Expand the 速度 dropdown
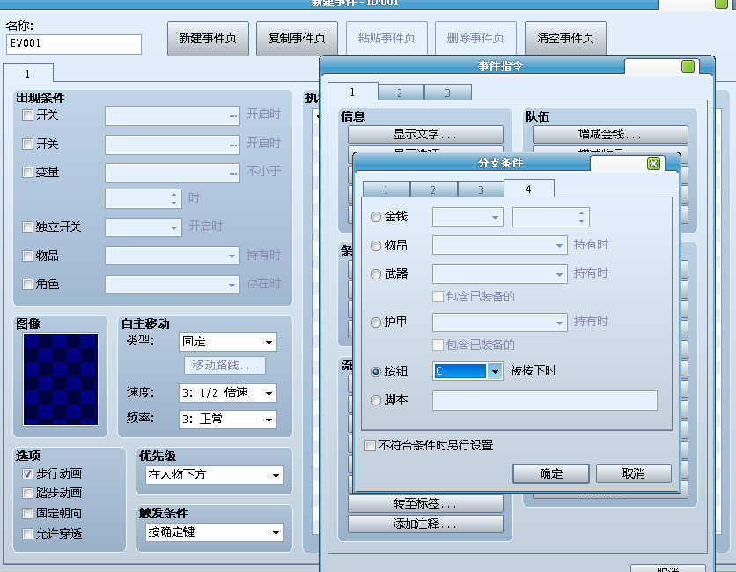Image resolution: width=736 pixels, height=572 pixels. pos(228,393)
